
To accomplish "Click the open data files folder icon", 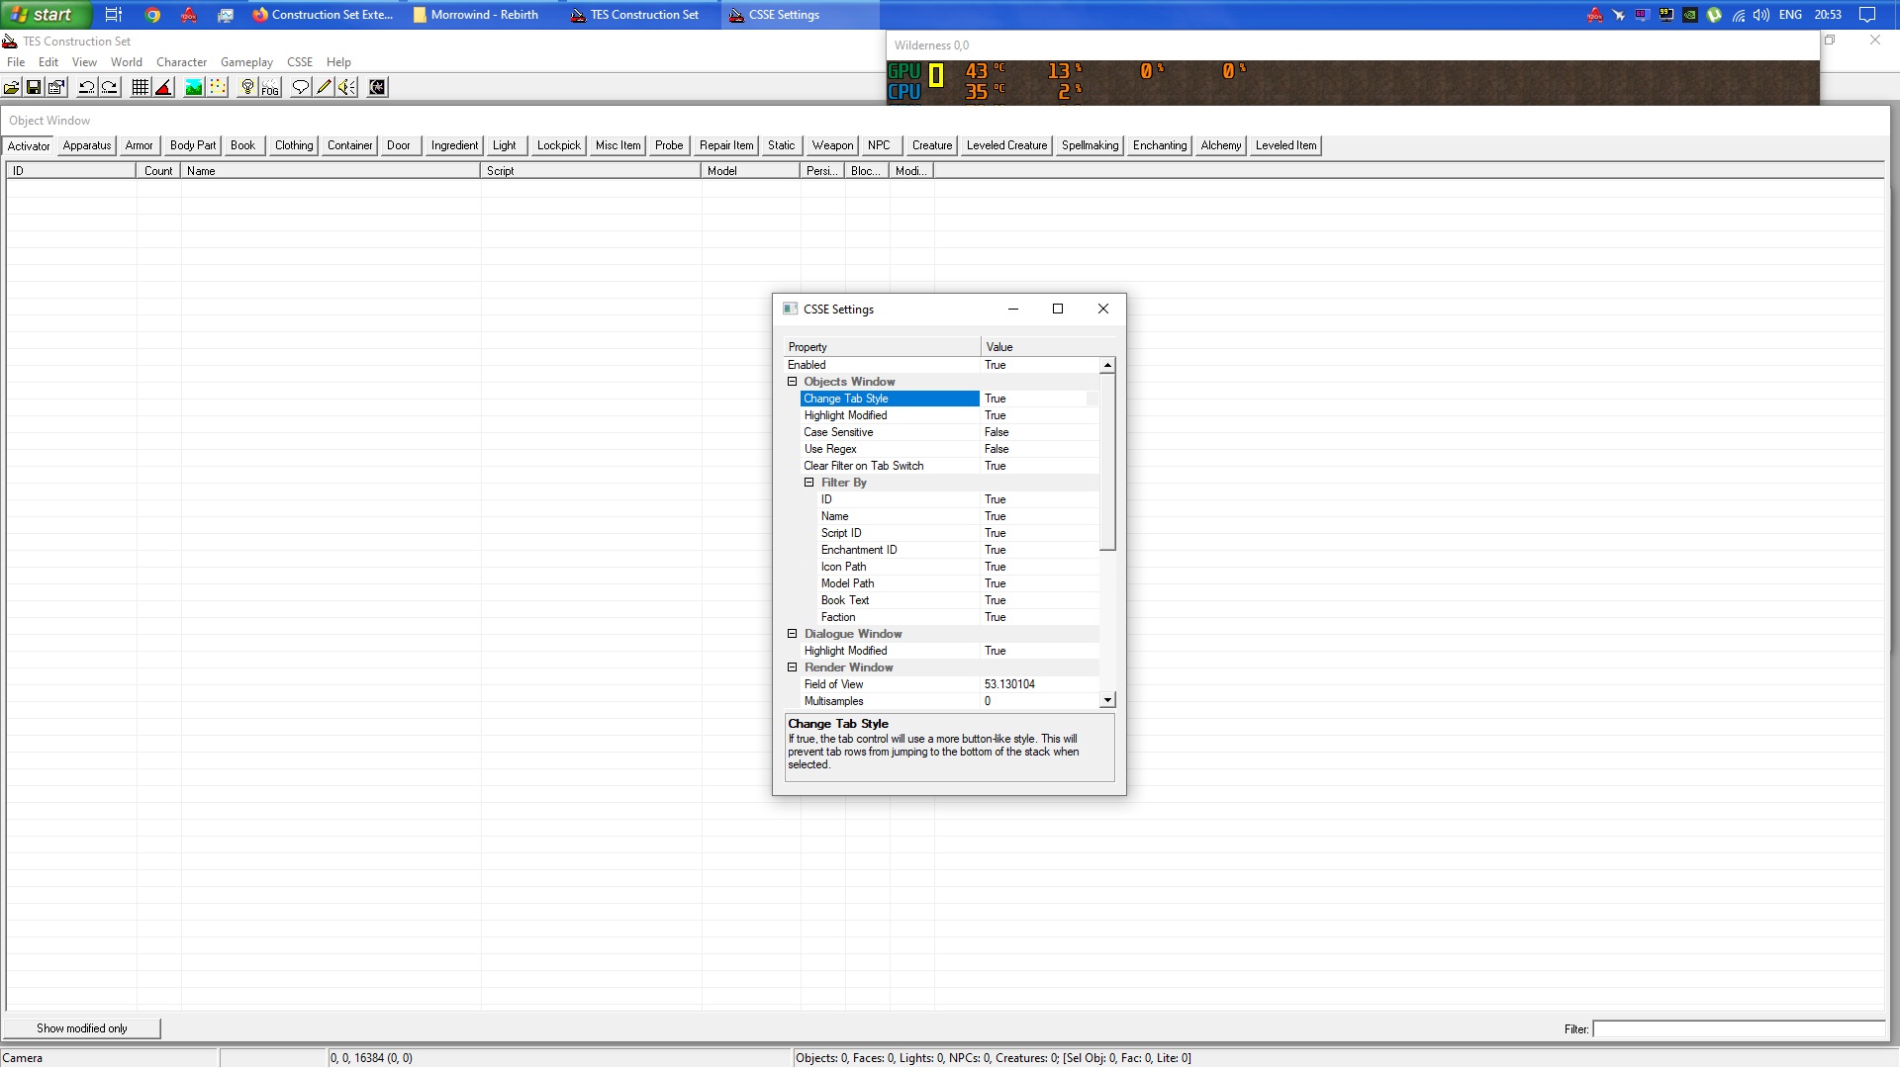I will click(x=12, y=88).
